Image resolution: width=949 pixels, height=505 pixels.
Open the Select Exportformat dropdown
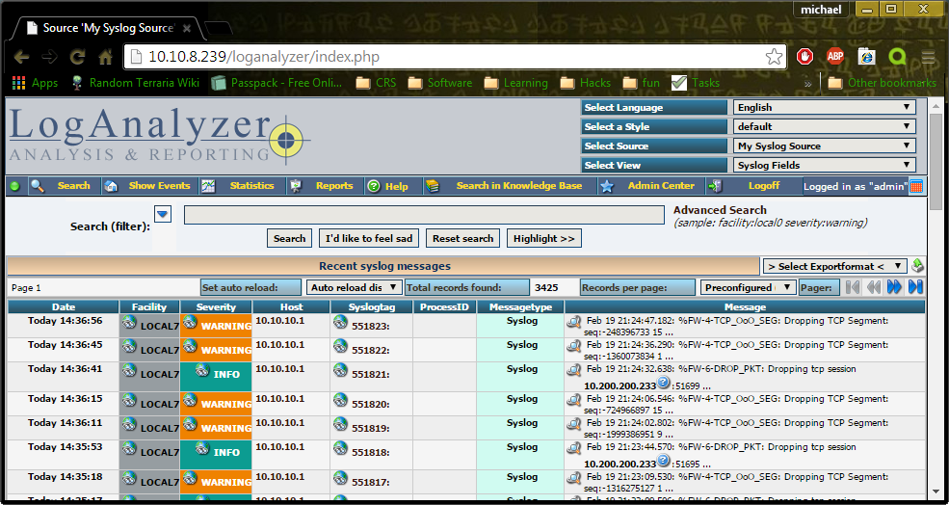pyautogui.click(x=834, y=266)
